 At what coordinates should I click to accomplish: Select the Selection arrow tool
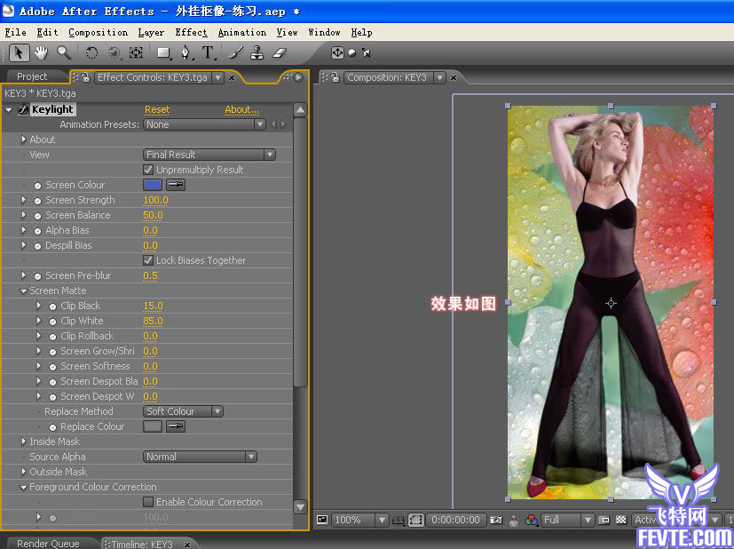[x=19, y=52]
